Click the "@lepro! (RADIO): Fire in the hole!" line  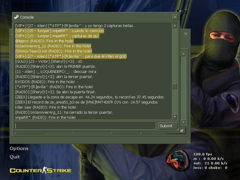[44, 41]
